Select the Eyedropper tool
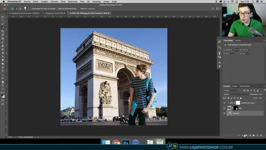The height and width of the screenshot is (150, 266). click(2, 35)
